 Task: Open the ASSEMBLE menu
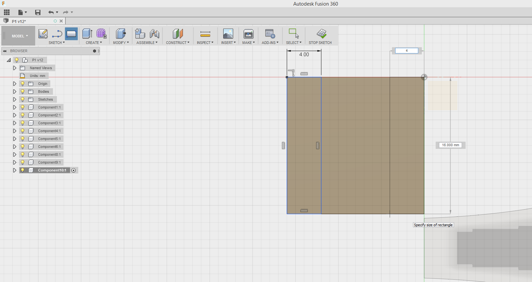[147, 43]
